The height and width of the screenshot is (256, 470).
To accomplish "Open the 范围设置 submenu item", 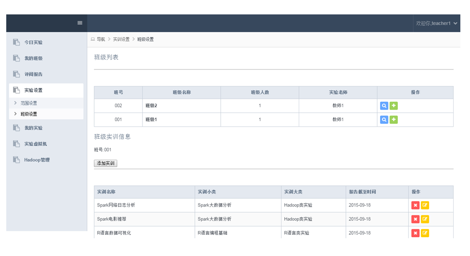I will tap(29, 103).
